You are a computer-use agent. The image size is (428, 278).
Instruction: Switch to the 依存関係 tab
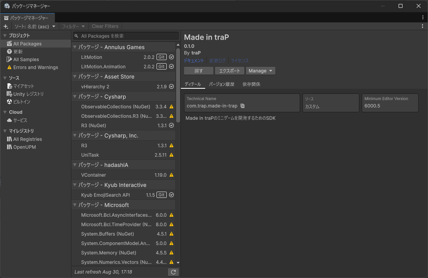tap(251, 84)
